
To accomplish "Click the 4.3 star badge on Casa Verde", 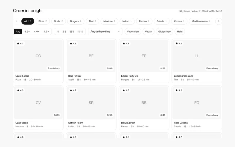I will point(20,90).
